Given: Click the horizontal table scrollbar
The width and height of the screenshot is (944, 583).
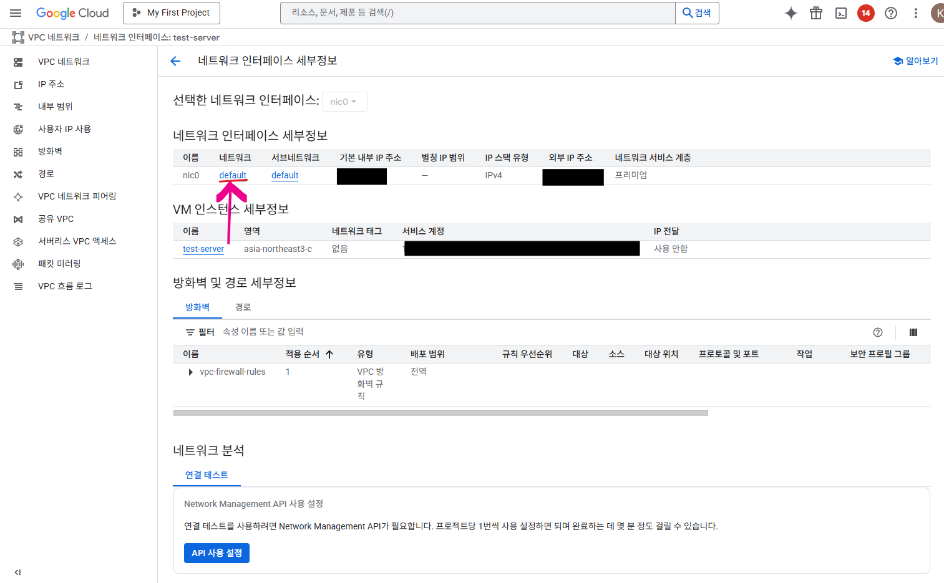Looking at the screenshot, I should [440, 413].
